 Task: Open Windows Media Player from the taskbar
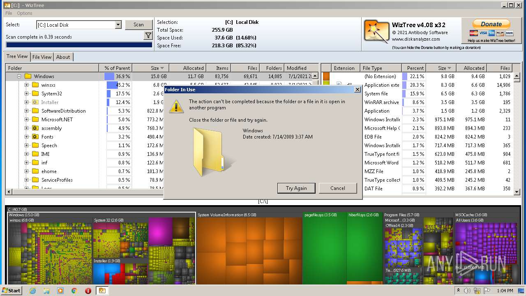click(x=60, y=290)
